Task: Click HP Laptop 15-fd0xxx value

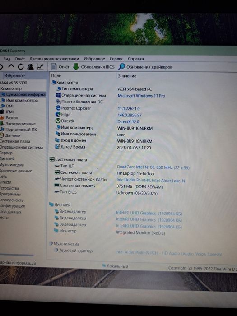Action: click(x=135, y=173)
